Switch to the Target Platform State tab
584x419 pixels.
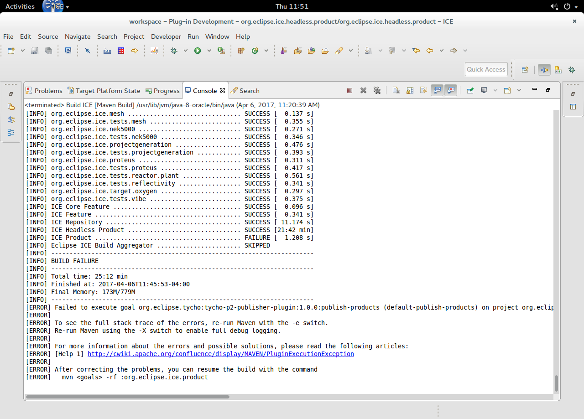(x=104, y=91)
